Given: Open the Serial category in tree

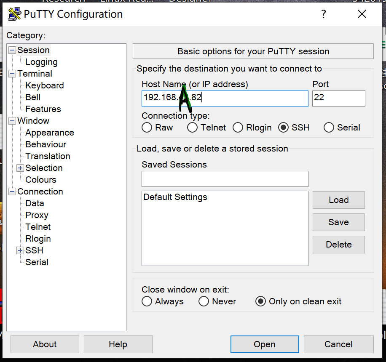Looking at the screenshot, I should (37, 262).
